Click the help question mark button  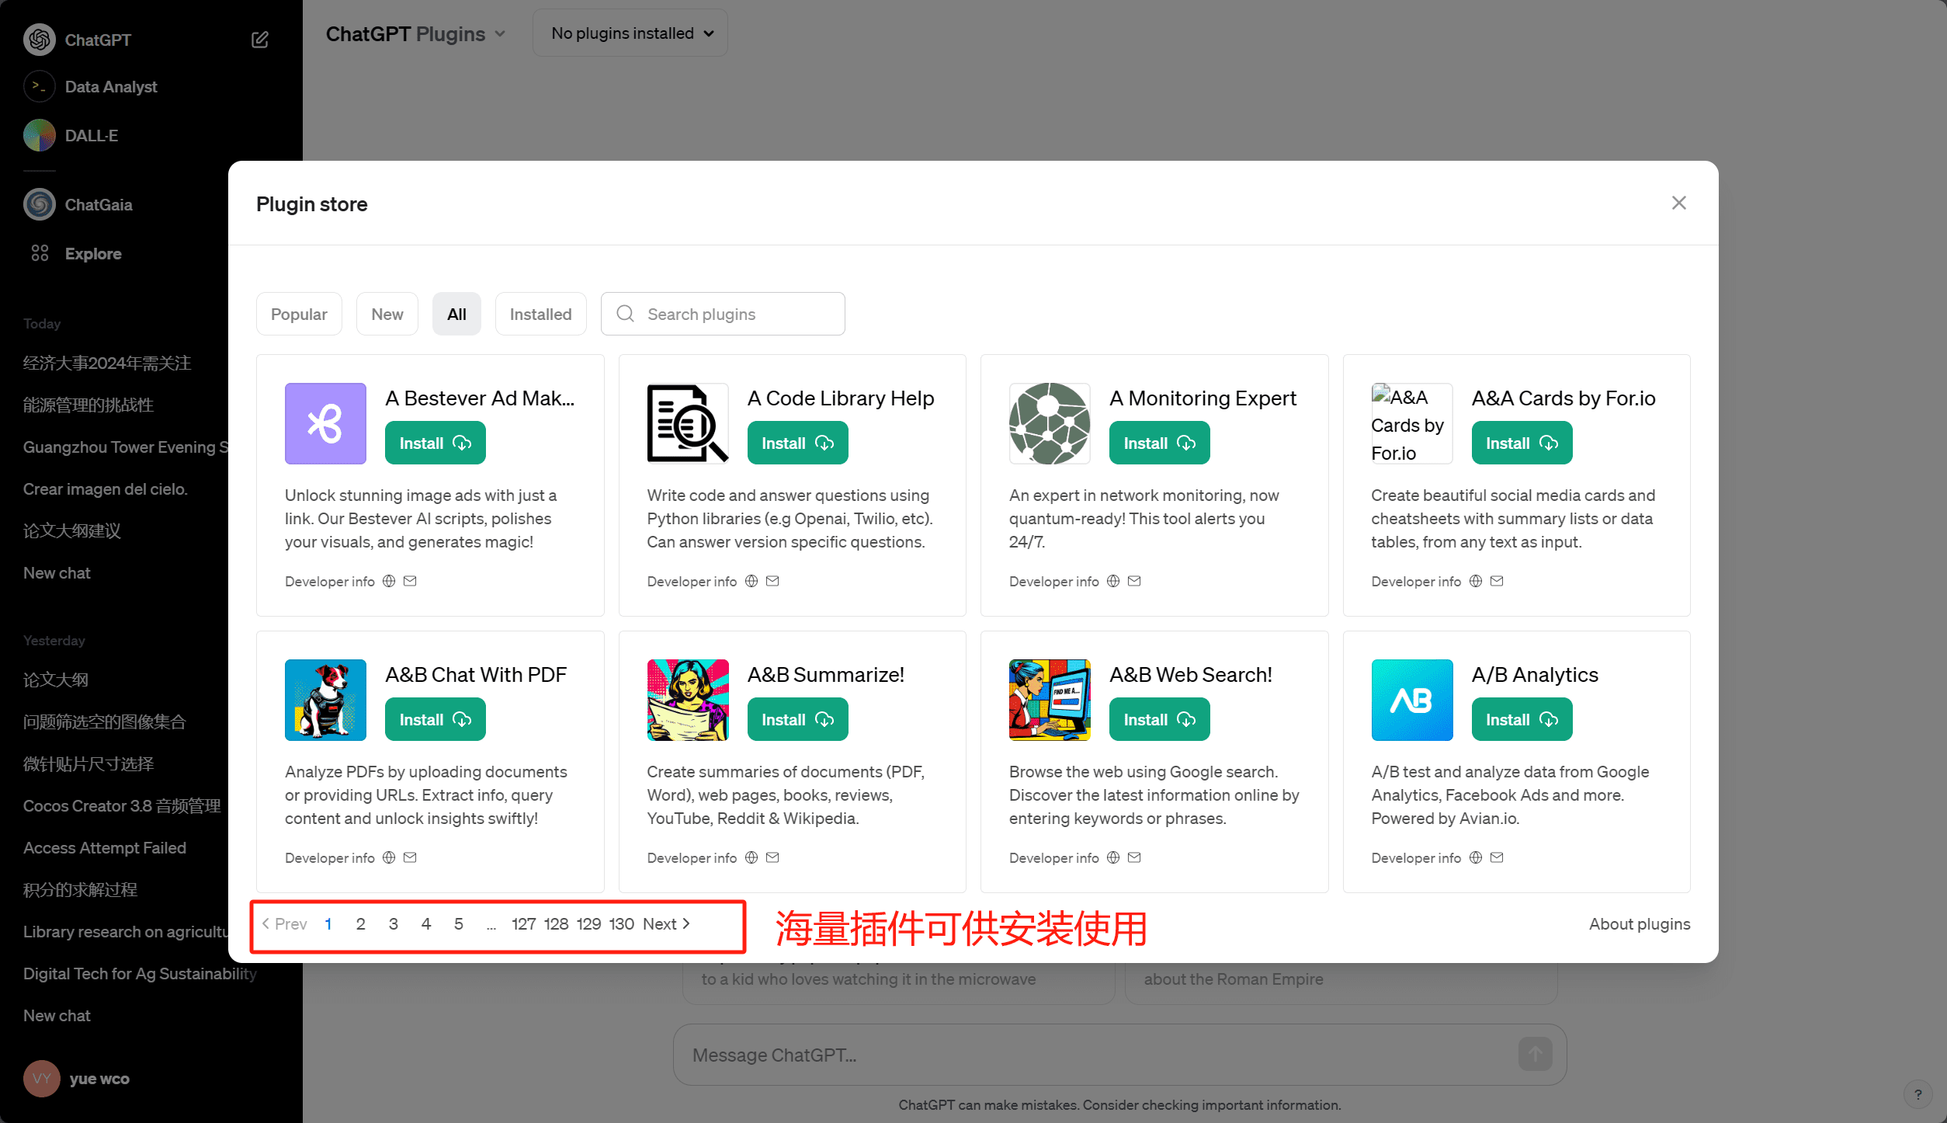(1917, 1094)
